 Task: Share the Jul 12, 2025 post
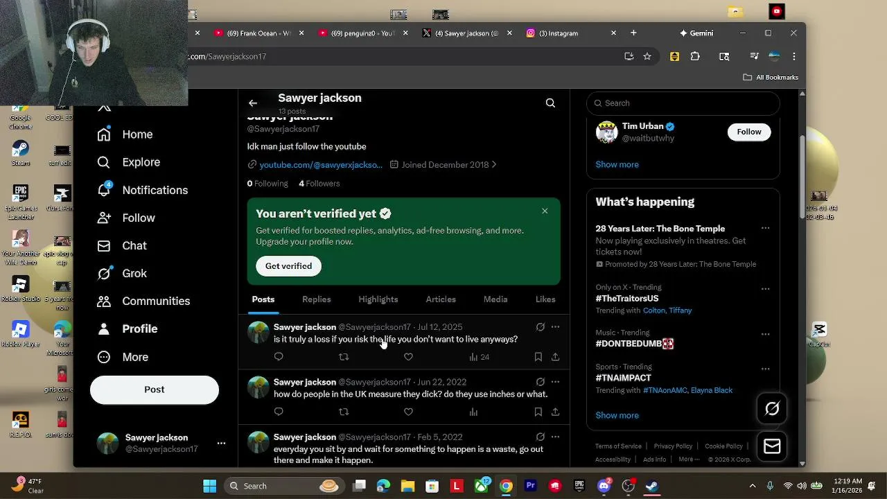tap(555, 357)
